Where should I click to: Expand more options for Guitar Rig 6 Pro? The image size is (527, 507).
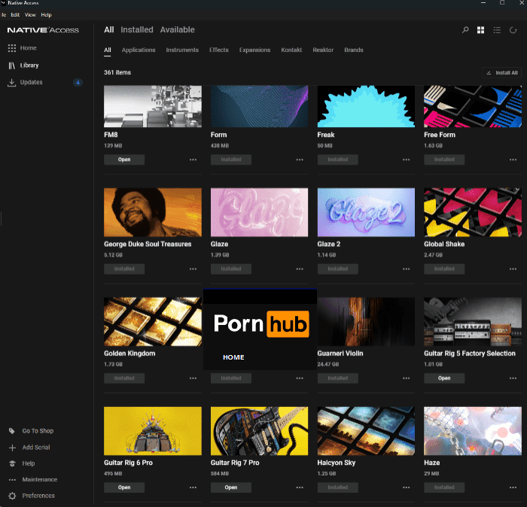point(193,487)
